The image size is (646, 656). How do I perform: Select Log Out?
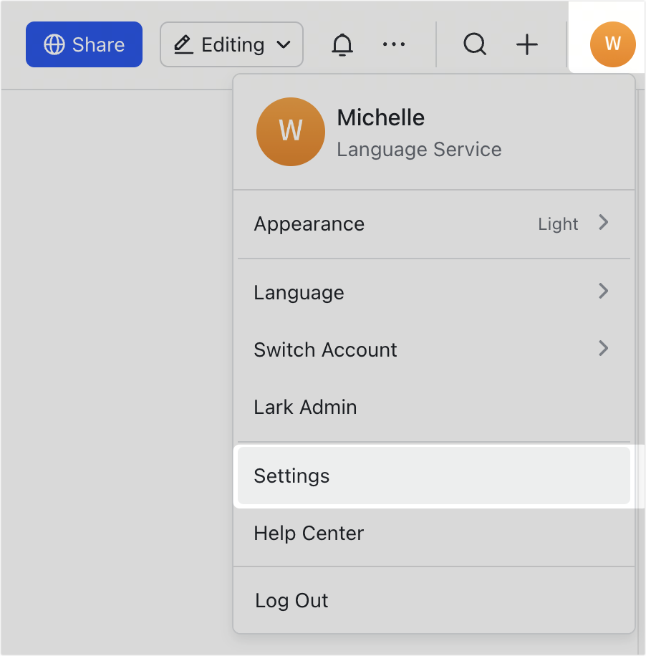(x=434, y=600)
